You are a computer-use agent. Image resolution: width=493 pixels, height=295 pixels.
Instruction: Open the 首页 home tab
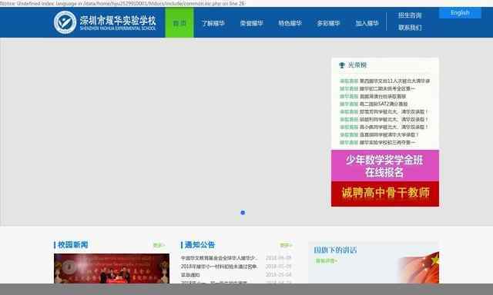(x=179, y=23)
